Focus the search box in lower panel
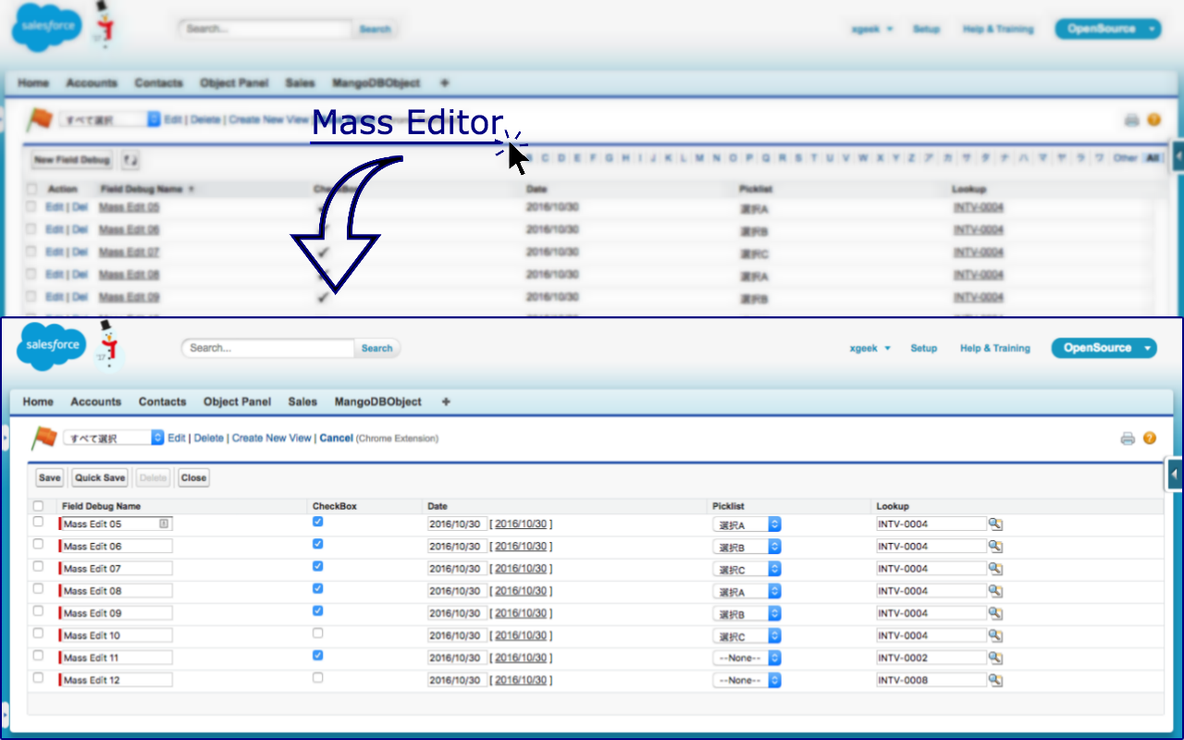 pyautogui.click(x=268, y=349)
